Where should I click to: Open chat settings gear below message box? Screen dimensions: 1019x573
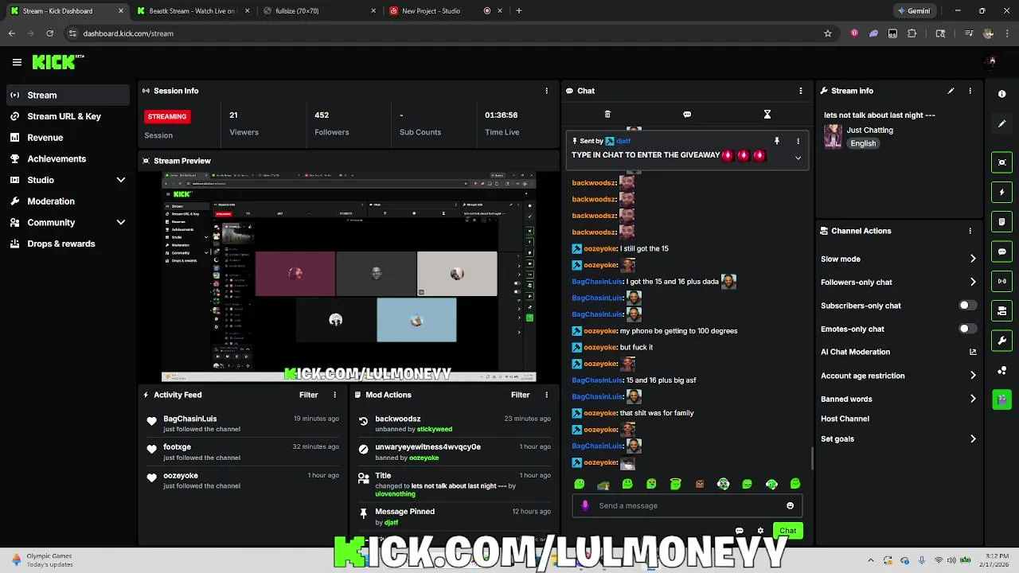pyautogui.click(x=760, y=531)
